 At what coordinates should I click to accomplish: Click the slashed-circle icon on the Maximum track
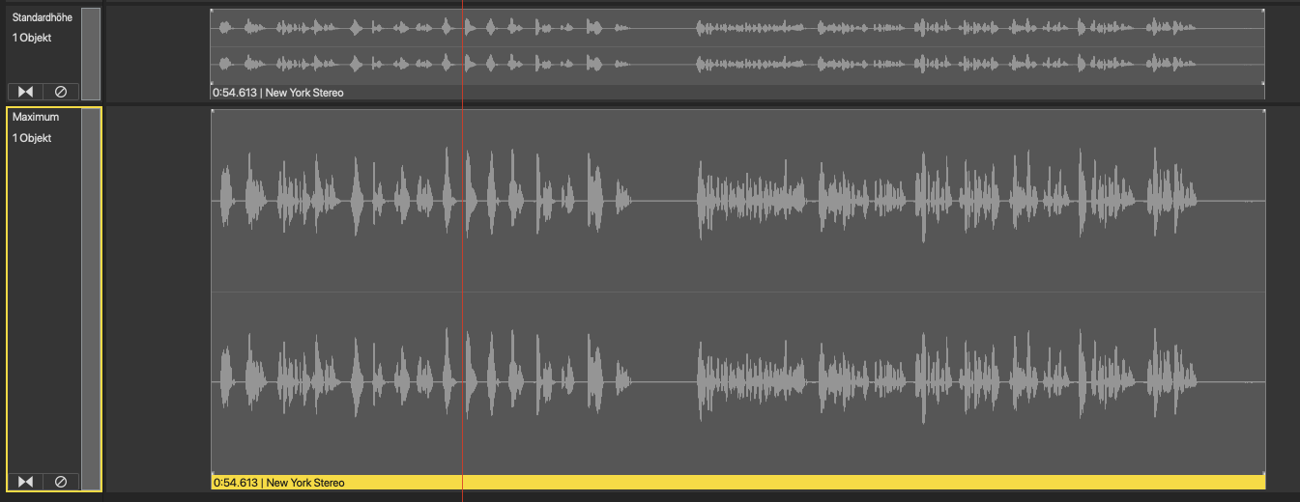pyautogui.click(x=61, y=482)
